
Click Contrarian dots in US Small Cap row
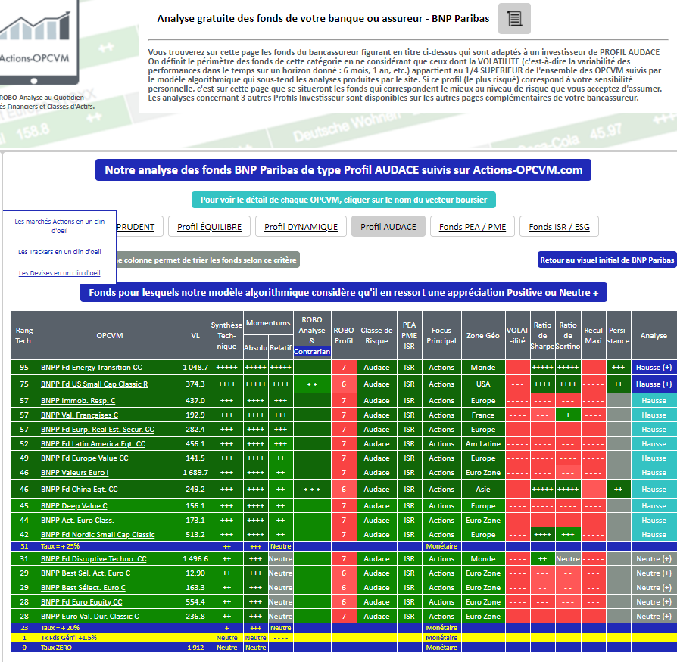[312, 384]
